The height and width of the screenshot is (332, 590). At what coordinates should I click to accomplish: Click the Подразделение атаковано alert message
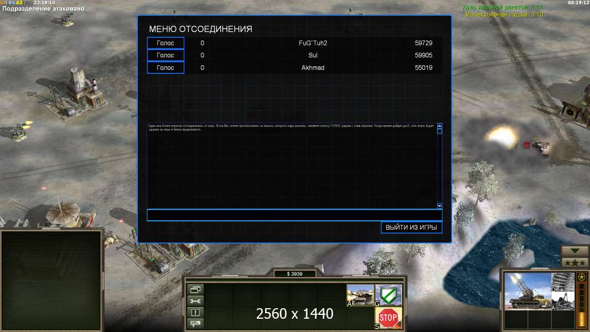pyautogui.click(x=44, y=9)
